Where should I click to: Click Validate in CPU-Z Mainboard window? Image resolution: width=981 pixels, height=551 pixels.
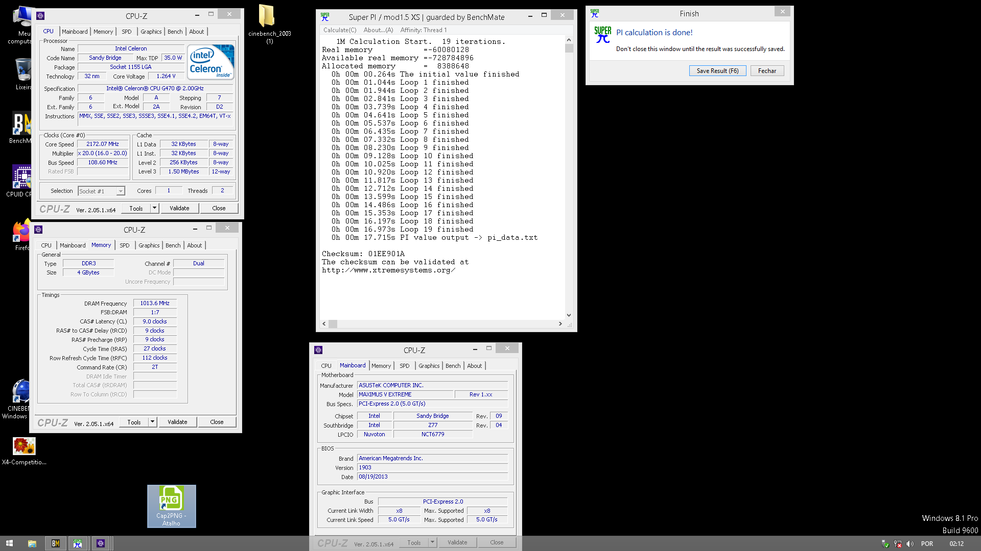tap(457, 542)
